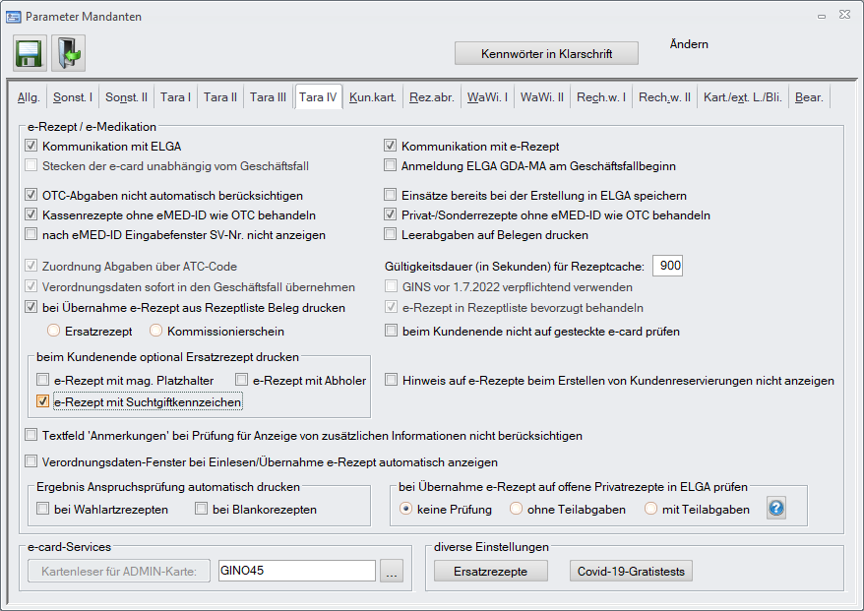Uncheck e-Rezept mit Suchtgiftkennzeichen

click(x=42, y=401)
